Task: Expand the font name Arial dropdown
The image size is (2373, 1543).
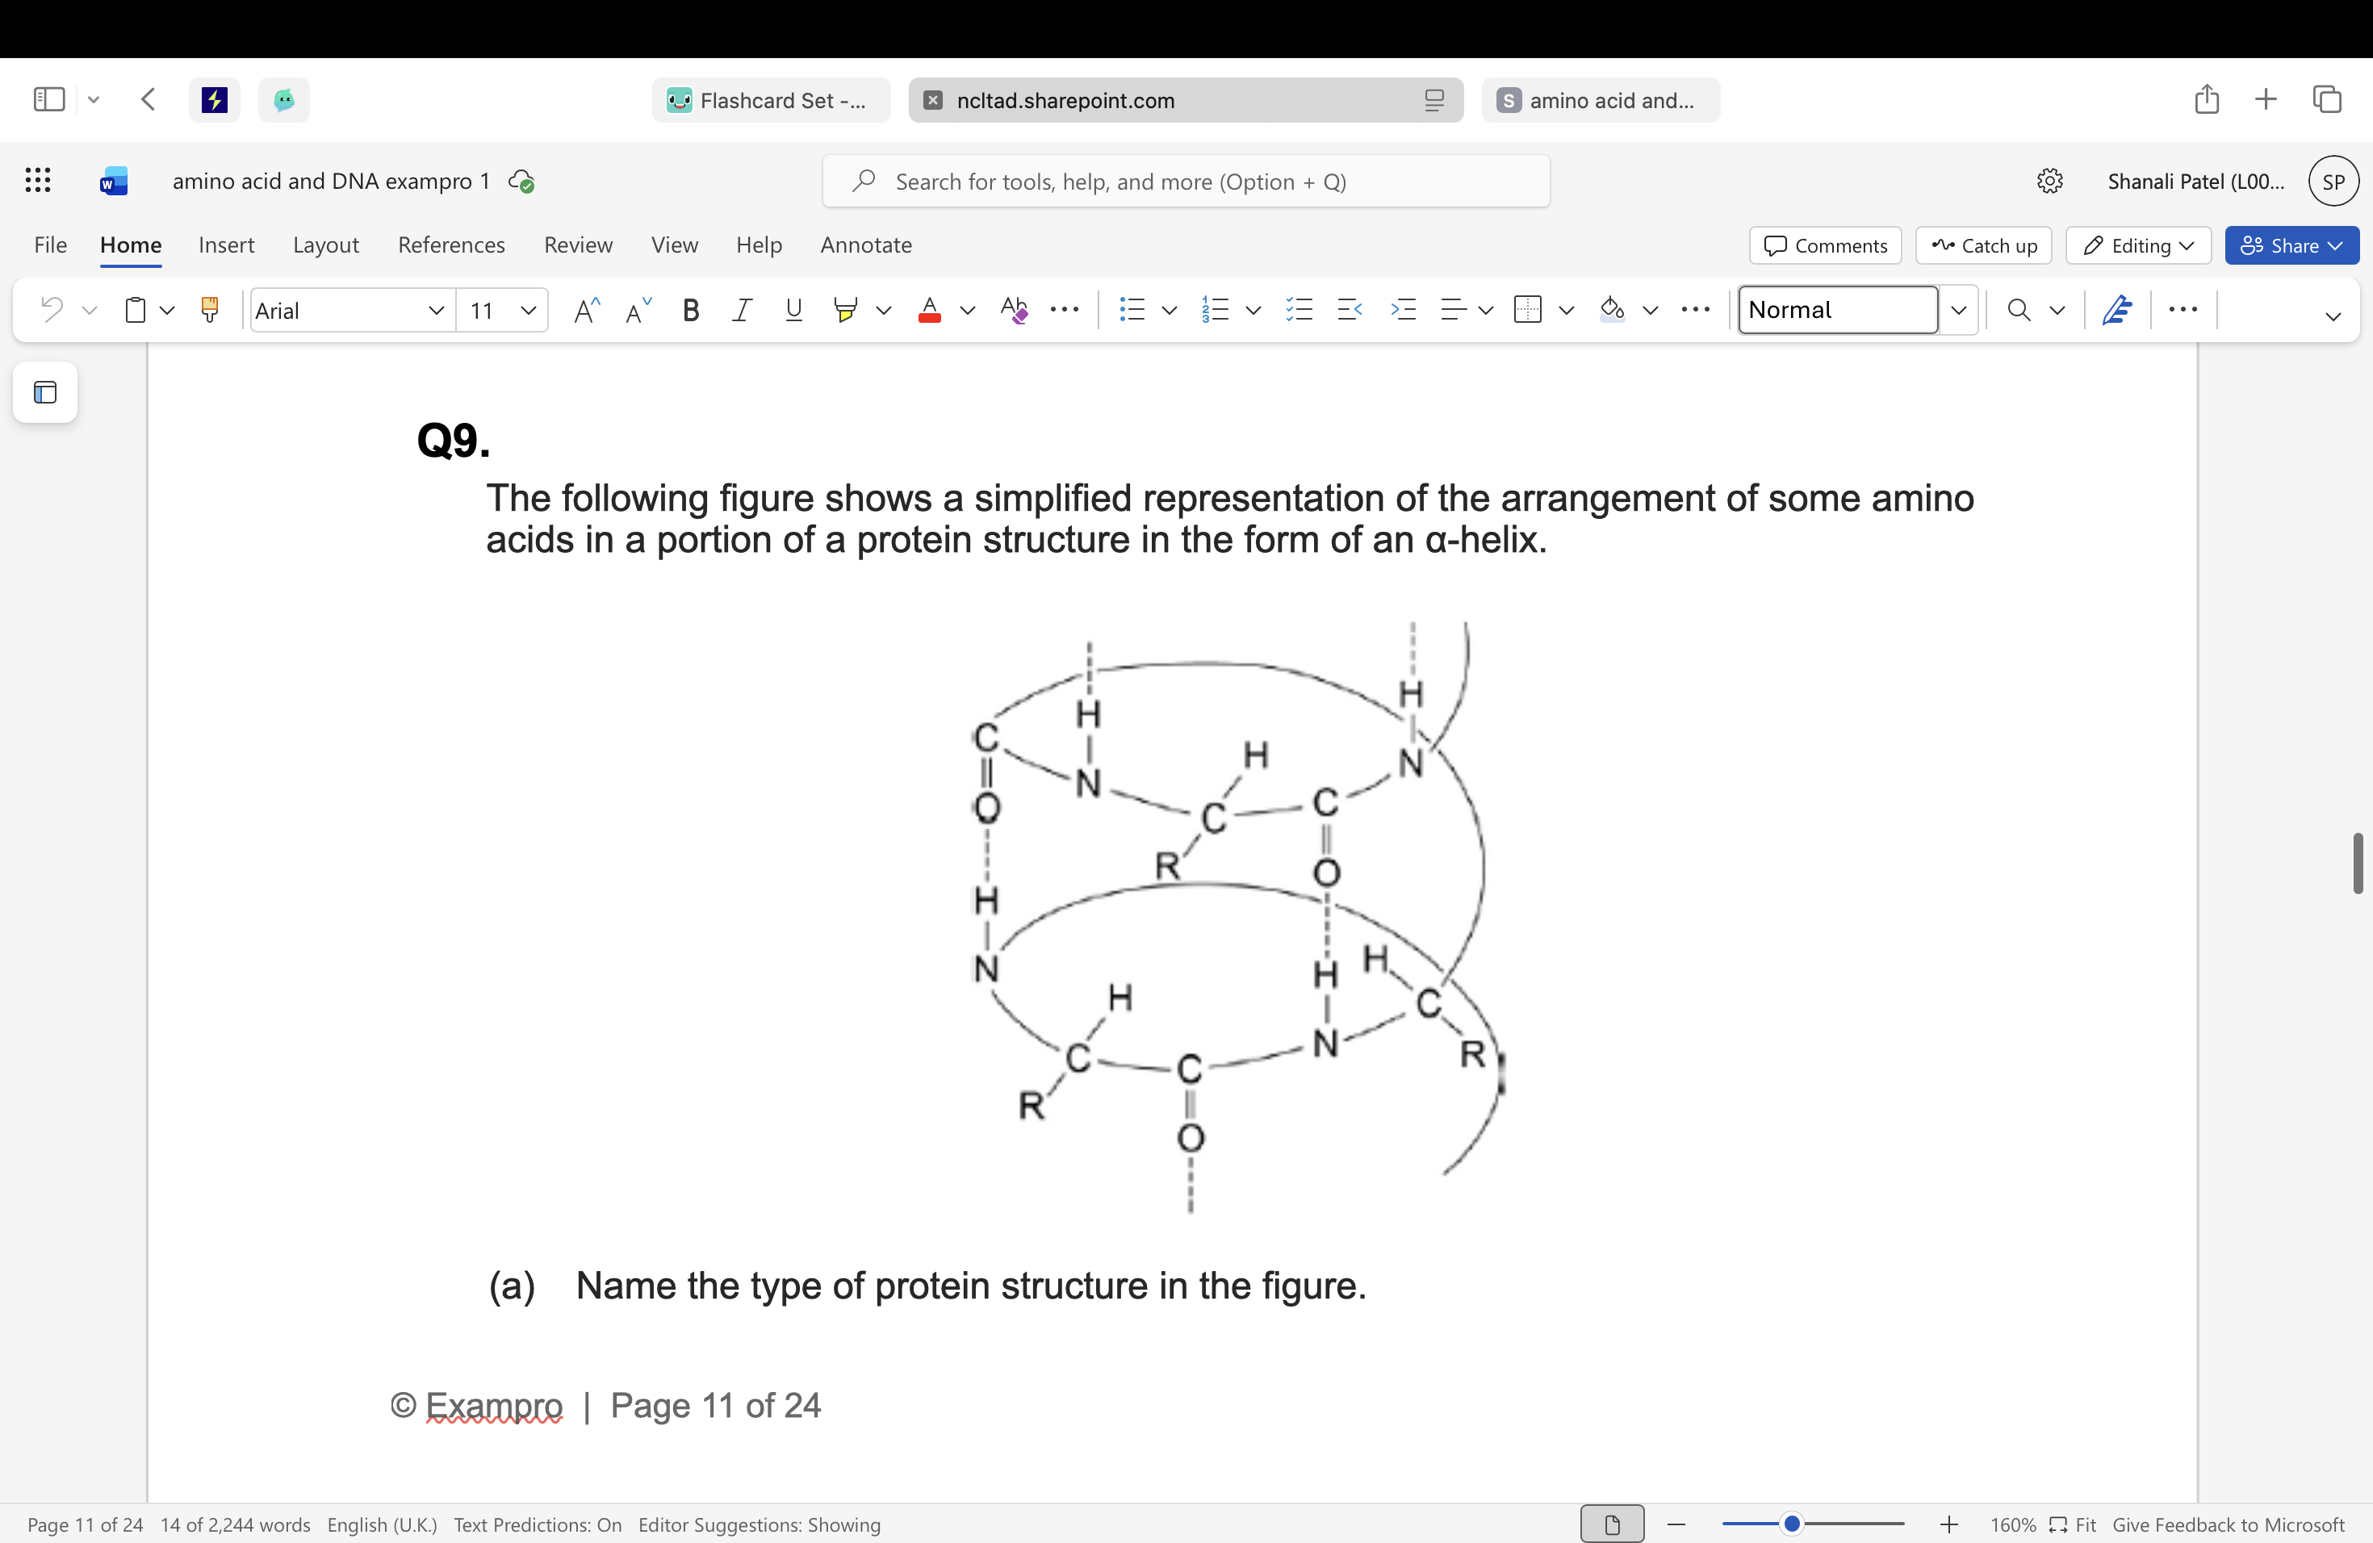Action: point(436,311)
